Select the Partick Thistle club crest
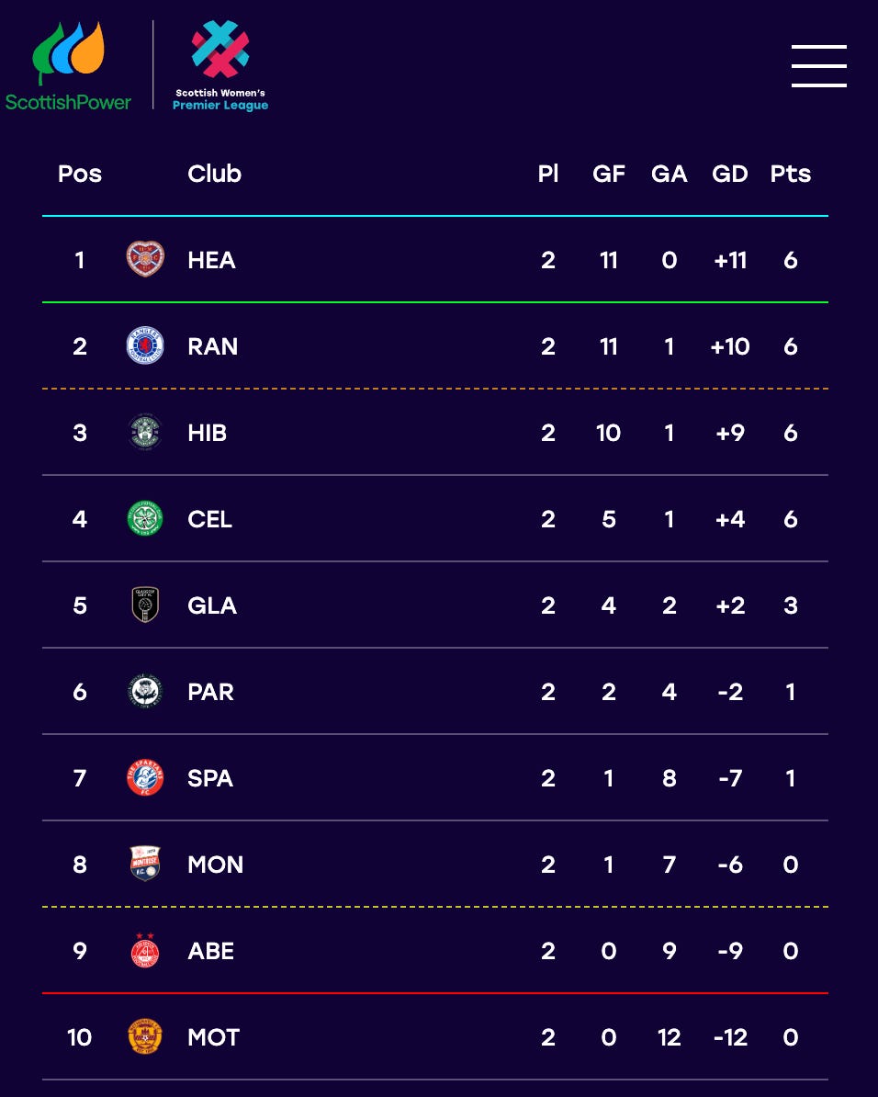 click(x=145, y=691)
